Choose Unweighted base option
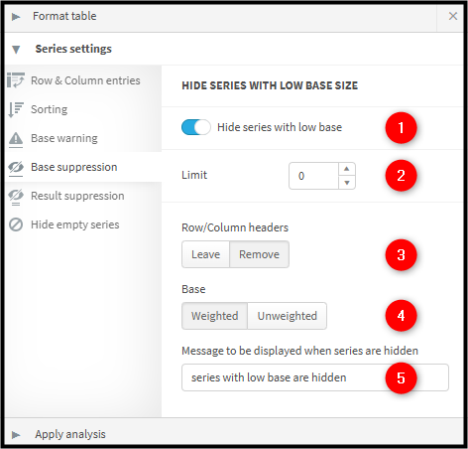The image size is (468, 449). [x=288, y=316]
